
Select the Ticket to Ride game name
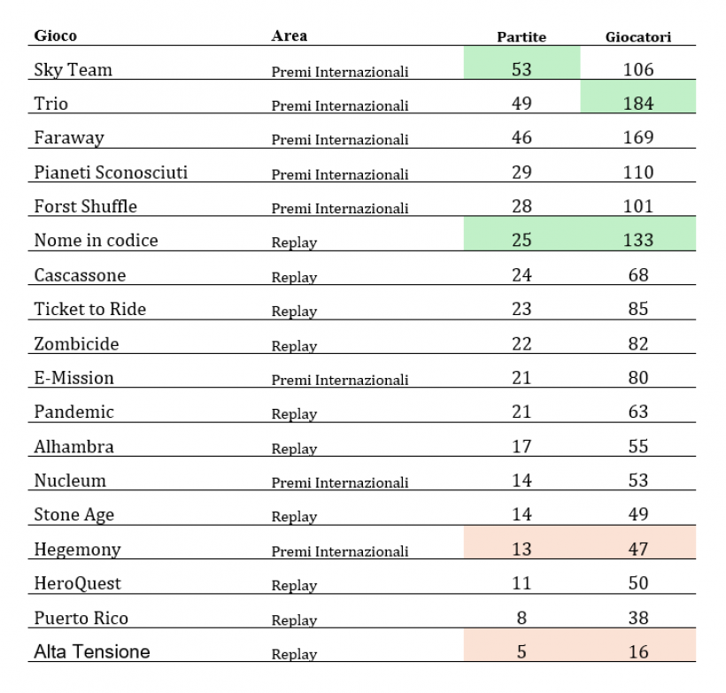(89, 309)
